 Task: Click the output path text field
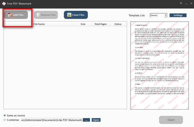point(52,120)
